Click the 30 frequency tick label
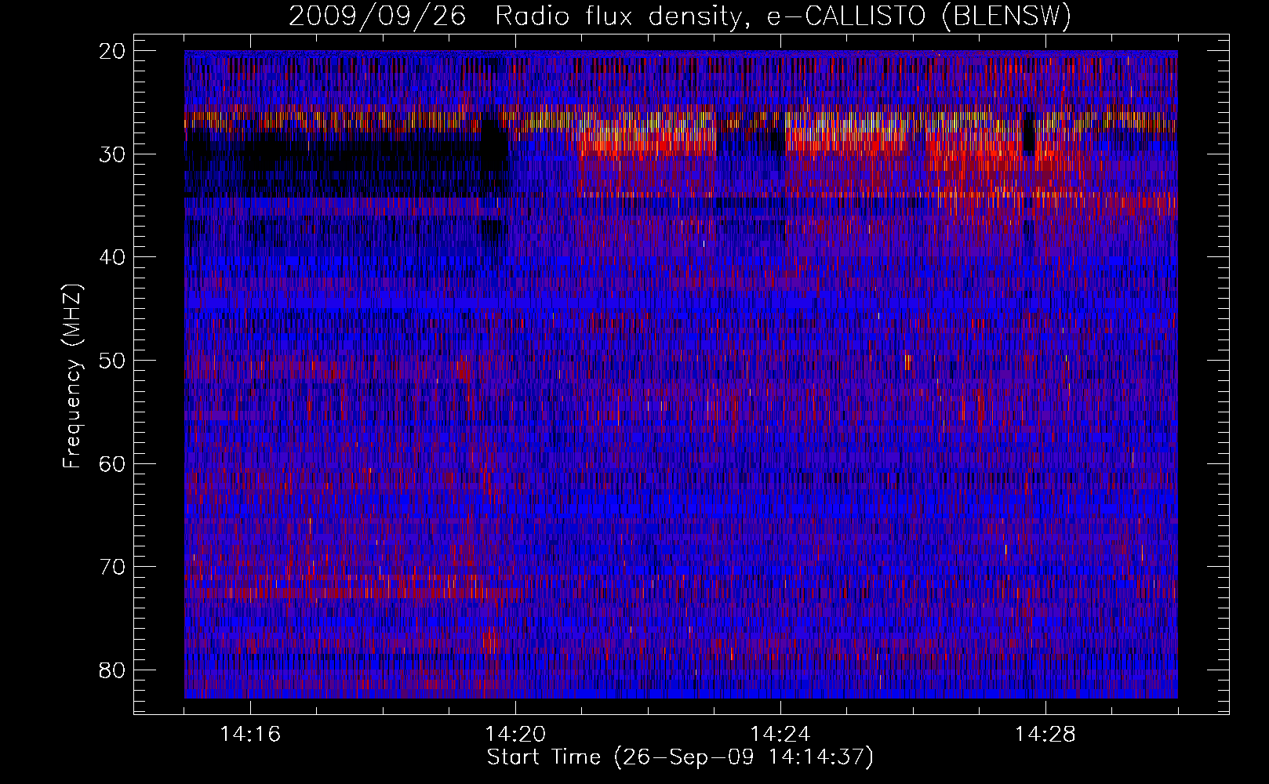1269x784 pixels. [113, 154]
